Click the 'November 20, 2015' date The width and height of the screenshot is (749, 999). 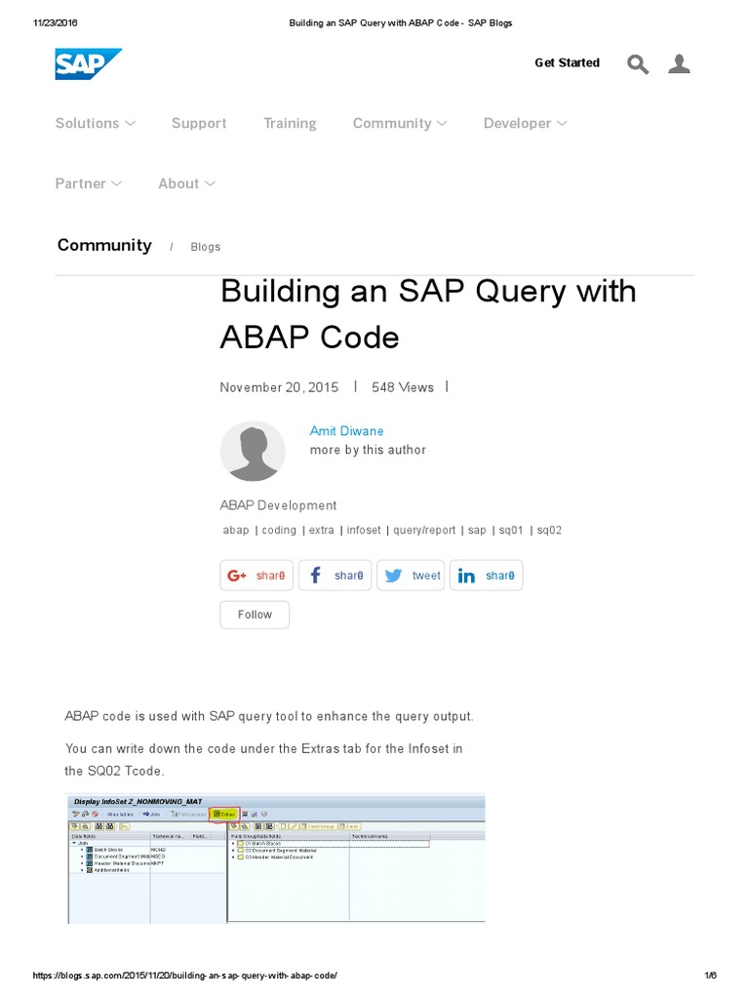pyautogui.click(x=279, y=387)
